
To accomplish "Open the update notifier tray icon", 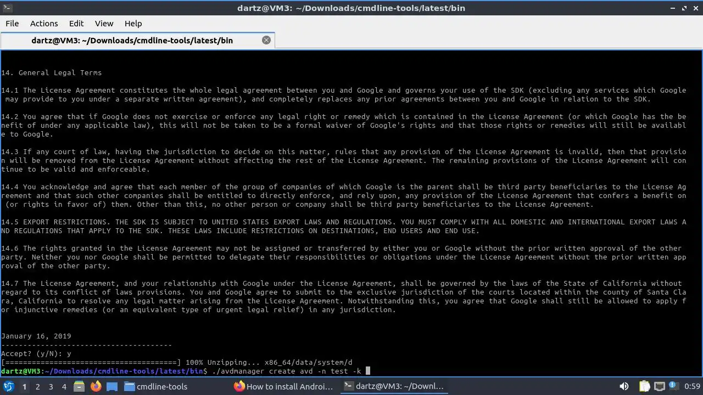I will pos(674,386).
